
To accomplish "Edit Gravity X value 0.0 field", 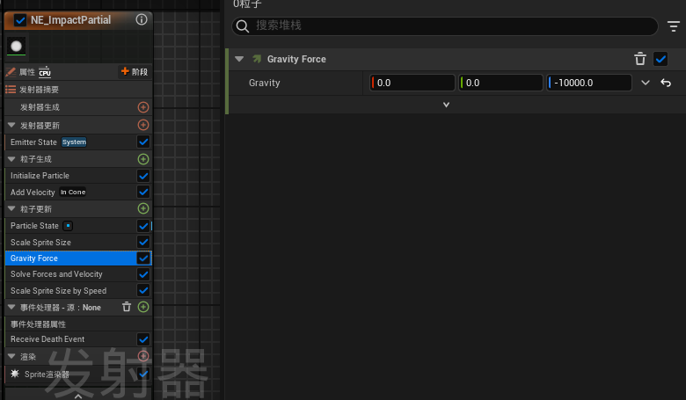I will point(412,83).
